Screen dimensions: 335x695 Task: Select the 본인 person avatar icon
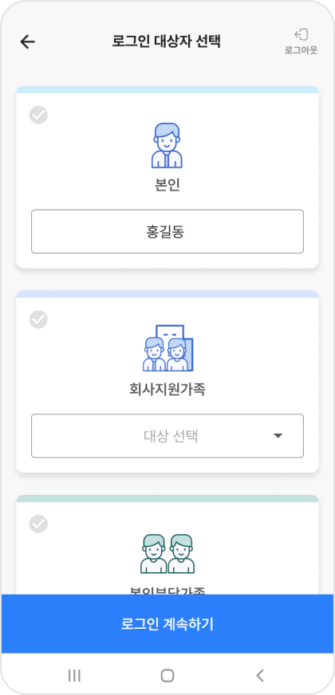pos(167,145)
